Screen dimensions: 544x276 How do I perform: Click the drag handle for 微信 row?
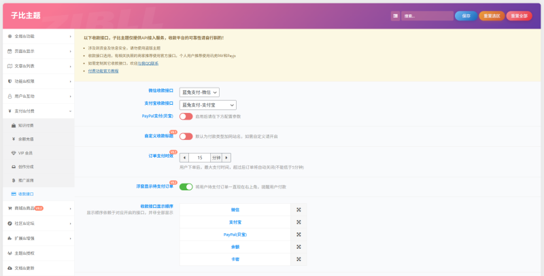click(299, 210)
